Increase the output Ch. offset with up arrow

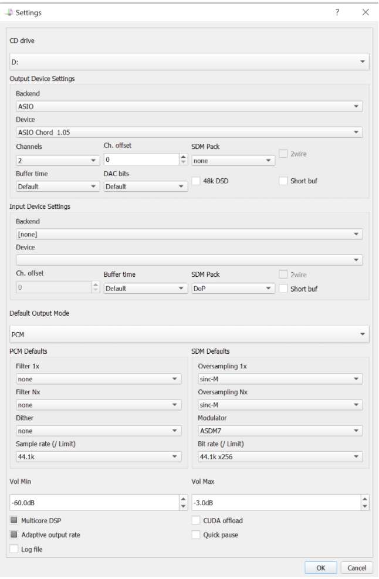(x=183, y=157)
